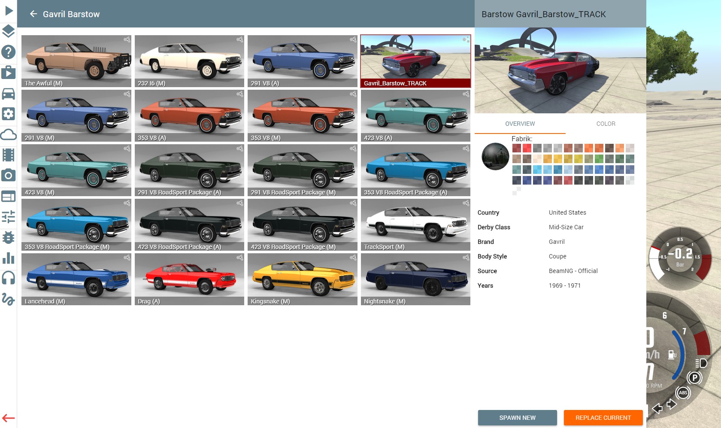Viewport: 721px width, 428px height.
Task: Click share icon on Drag (A) thumbnail
Action: [239, 258]
